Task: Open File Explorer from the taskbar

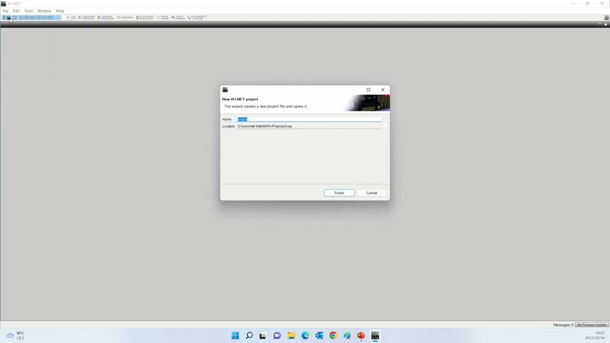Action: (291, 336)
